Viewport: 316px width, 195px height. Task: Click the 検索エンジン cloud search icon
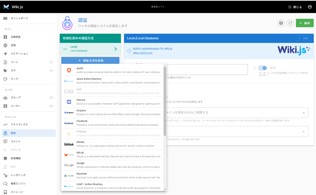click(5, 184)
